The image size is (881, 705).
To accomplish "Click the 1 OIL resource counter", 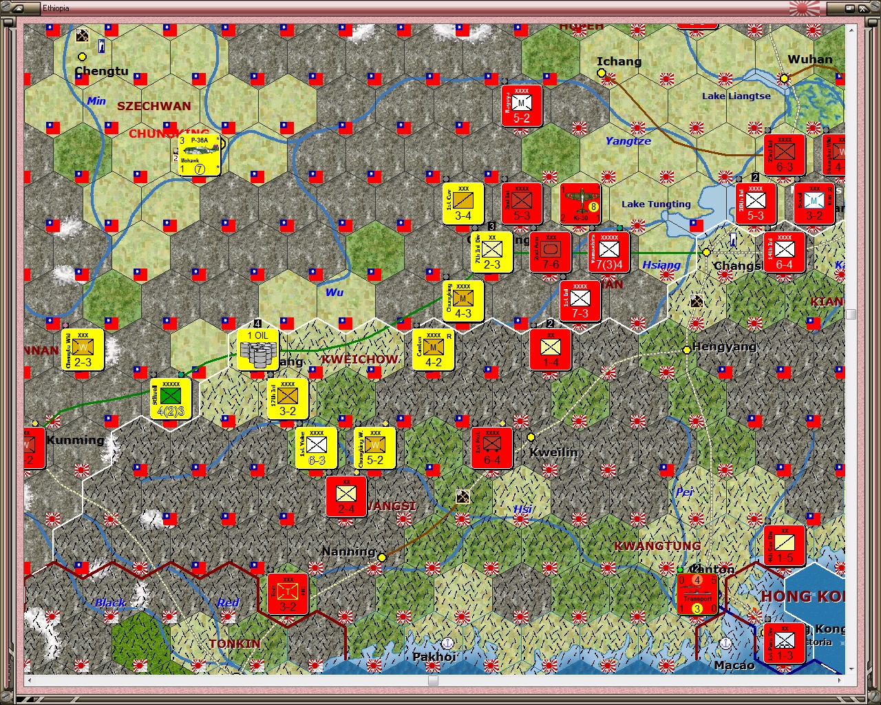I will [x=258, y=350].
